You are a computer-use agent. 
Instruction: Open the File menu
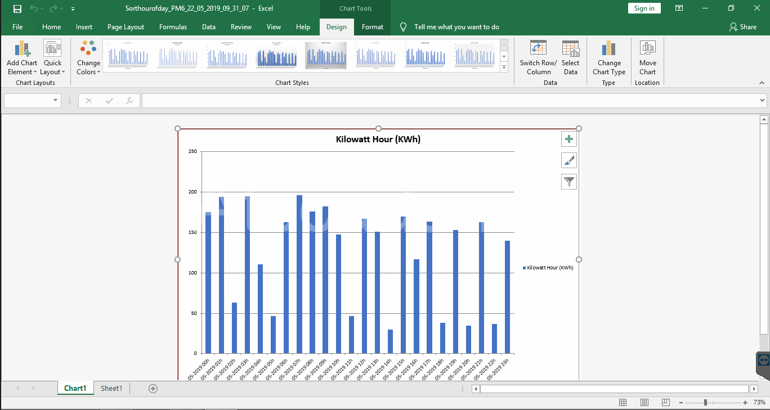pos(17,27)
